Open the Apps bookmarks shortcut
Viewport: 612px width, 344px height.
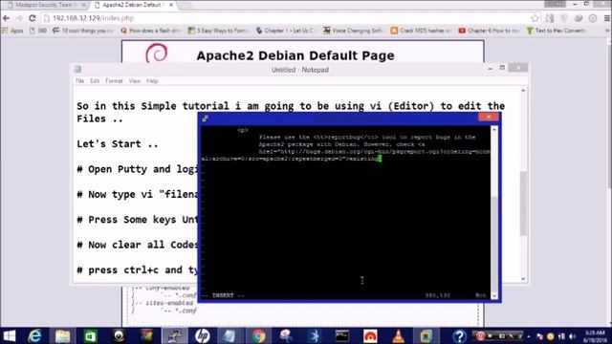(x=12, y=30)
